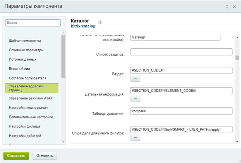Viewport: 241px width, 163px height.
Task: Select Настройки кеширования section
Action: 28,107
